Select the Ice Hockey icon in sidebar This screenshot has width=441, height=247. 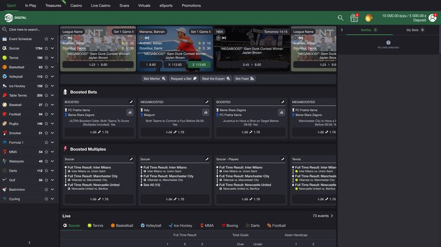pos(4,86)
